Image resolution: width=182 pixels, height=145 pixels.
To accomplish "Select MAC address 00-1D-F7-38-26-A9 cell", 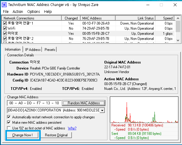I will pos(96,23).
